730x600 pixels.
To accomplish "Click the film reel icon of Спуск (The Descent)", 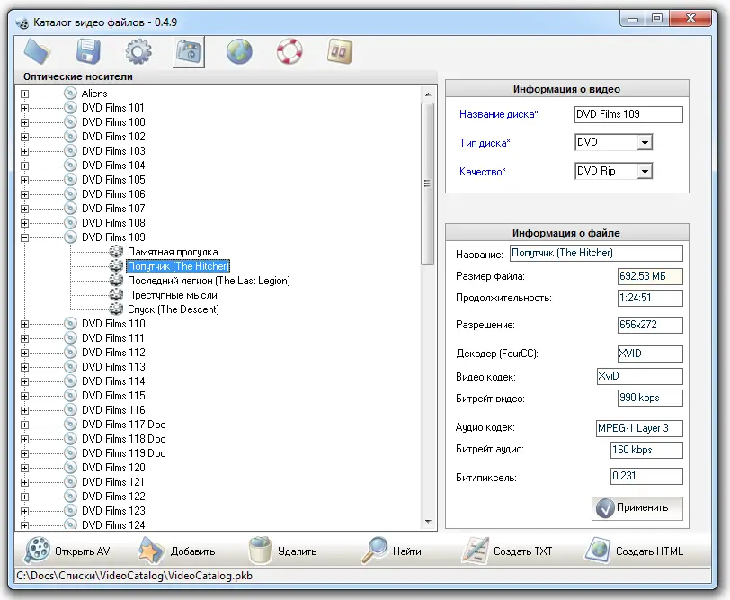I will (116, 309).
